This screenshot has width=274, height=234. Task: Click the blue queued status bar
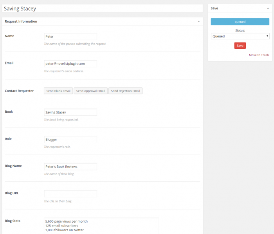coord(240,22)
